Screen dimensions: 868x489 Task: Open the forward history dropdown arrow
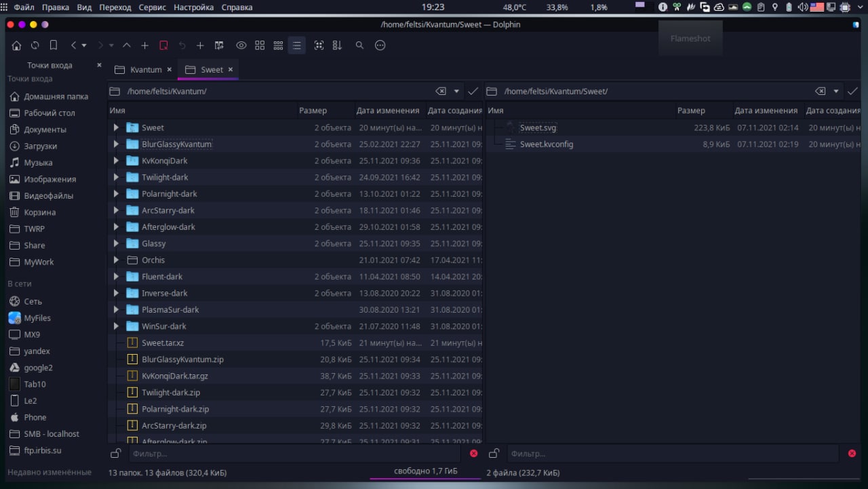[x=111, y=45]
